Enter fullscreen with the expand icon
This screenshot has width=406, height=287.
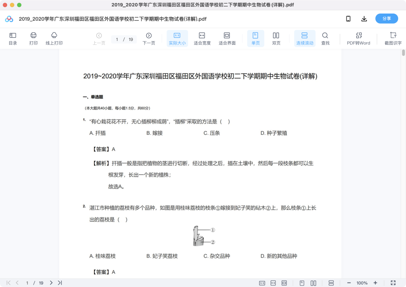pyautogui.click(x=393, y=283)
